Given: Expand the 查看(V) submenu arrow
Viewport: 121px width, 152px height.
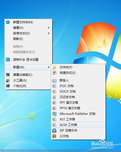Looking at the screenshot, I should click(x=49, y=28).
